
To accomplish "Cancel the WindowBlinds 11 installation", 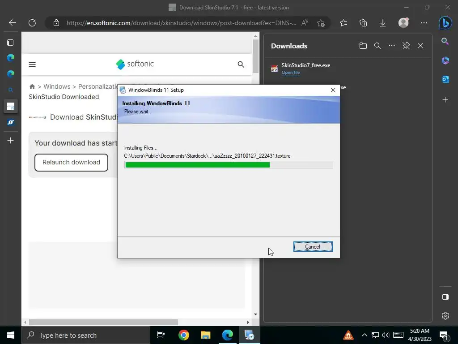I will [x=313, y=247].
